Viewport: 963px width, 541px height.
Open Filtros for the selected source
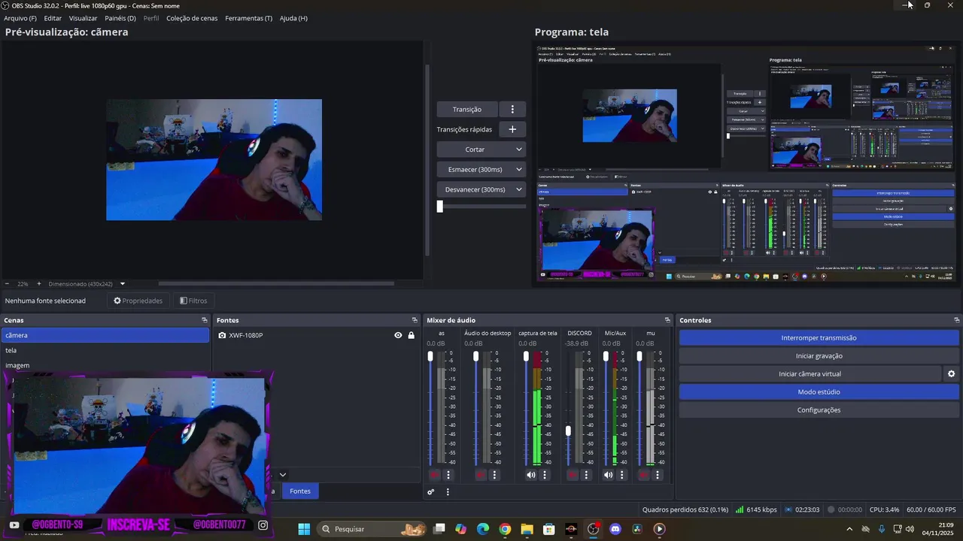pyautogui.click(x=193, y=301)
